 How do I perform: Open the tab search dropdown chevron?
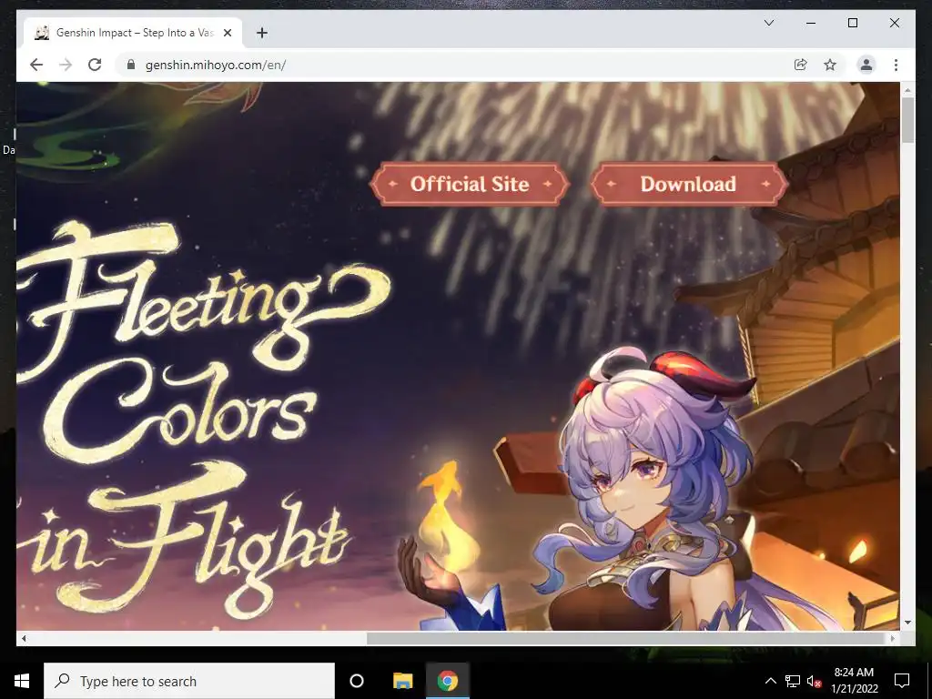769,23
